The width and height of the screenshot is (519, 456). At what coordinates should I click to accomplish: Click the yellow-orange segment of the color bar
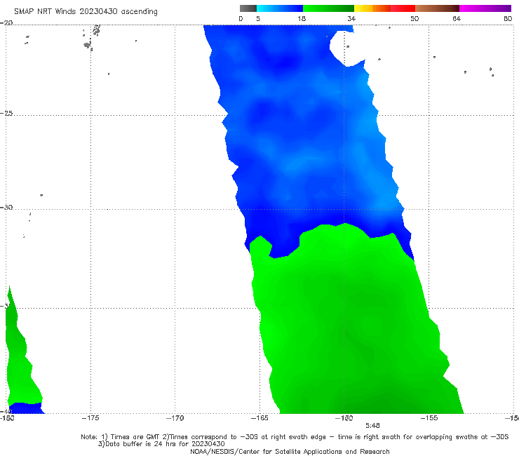click(x=372, y=8)
